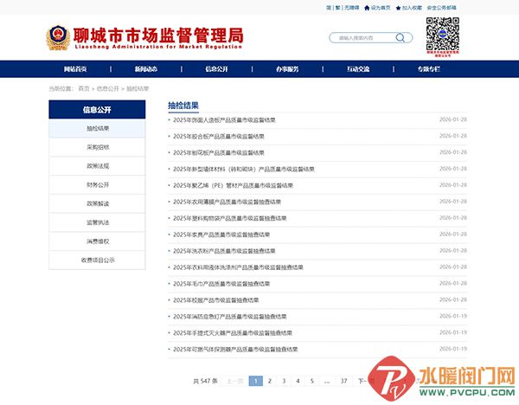519x405 pixels.
Task: Go to page 2 of results
Action: tap(270, 381)
